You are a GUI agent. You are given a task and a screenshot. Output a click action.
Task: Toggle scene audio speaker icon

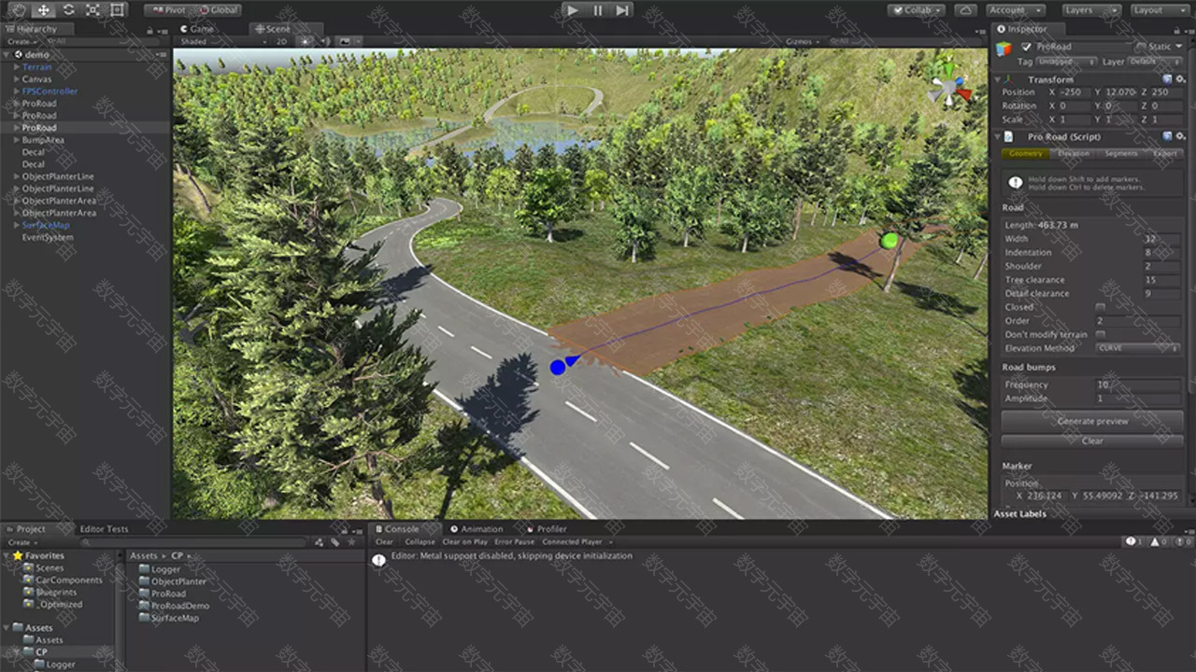(323, 42)
